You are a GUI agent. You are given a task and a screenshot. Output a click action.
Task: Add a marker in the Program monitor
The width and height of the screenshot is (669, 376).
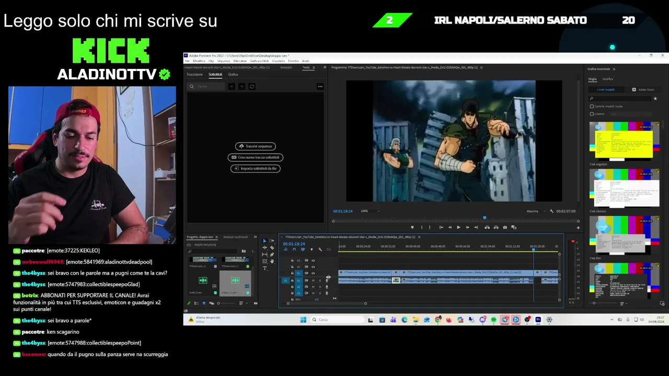click(x=412, y=227)
